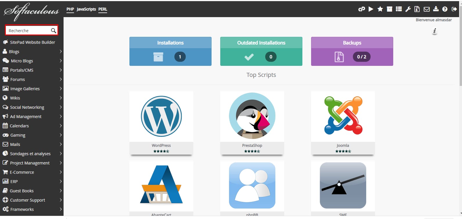This screenshot has width=462, height=219.
Task: Open SitePad Website Builder link
Action: click(x=32, y=42)
